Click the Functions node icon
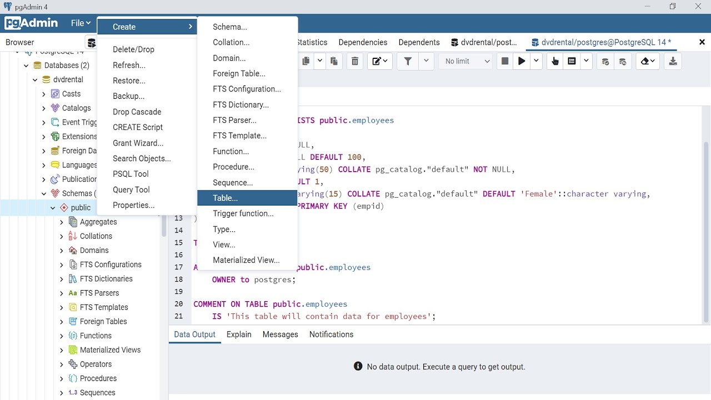711x400 pixels. [x=73, y=336]
